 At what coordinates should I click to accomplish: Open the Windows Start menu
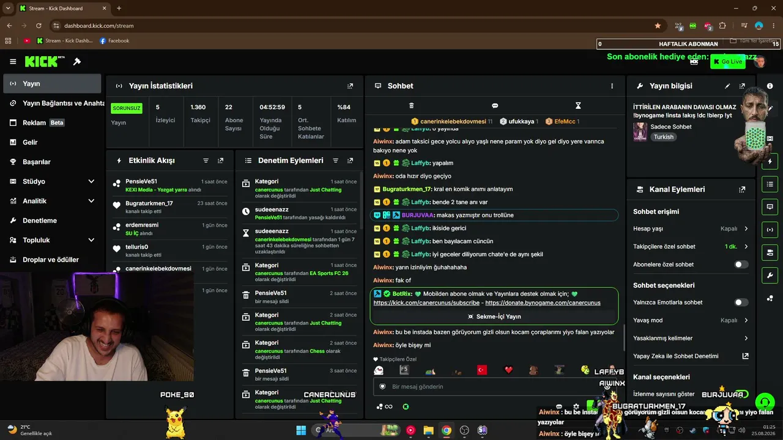[x=301, y=430]
